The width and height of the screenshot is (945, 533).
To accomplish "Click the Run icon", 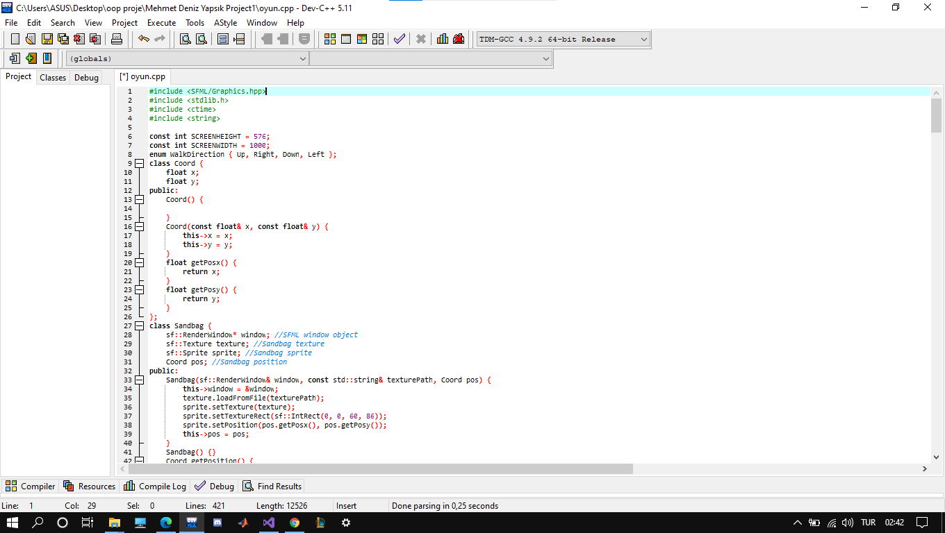I will point(345,40).
